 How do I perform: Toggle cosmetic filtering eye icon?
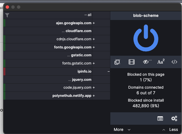point(147,62)
